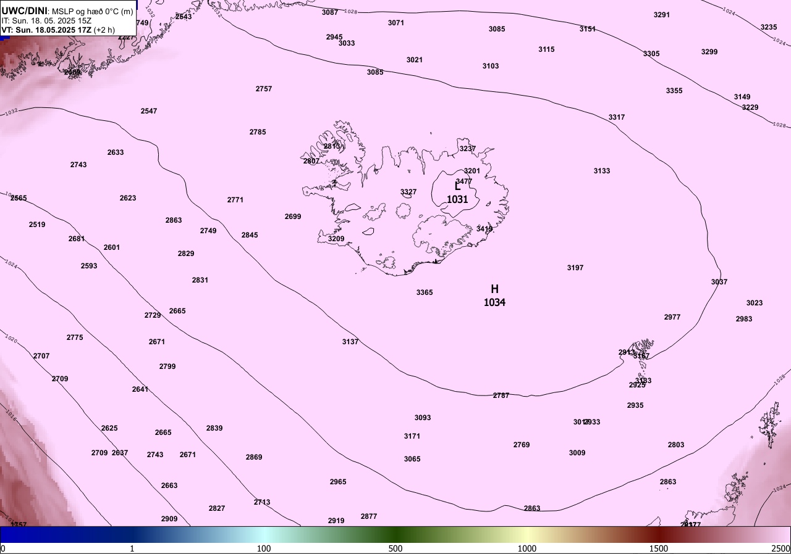Click the 2845 height value
Screen dimensions: 791x554
pyautogui.click(x=250, y=235)
